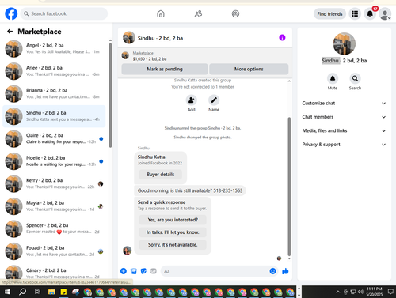Click the message thread scrollbar
396x298 pixels.
tap(289, 187)
